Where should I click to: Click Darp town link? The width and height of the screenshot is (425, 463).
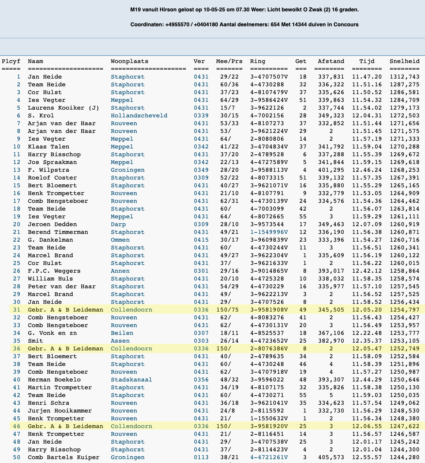[118, 224]
